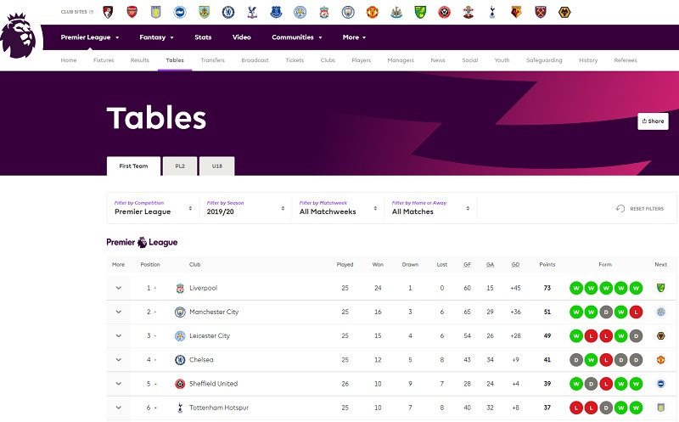Open Manchester United's crest in club sites

click(372, 12)
